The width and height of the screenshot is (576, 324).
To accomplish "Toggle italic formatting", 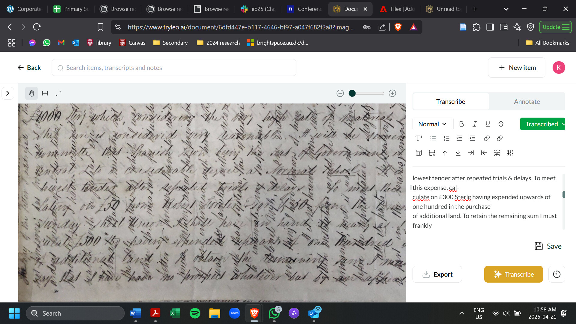I will click(475, 124).
